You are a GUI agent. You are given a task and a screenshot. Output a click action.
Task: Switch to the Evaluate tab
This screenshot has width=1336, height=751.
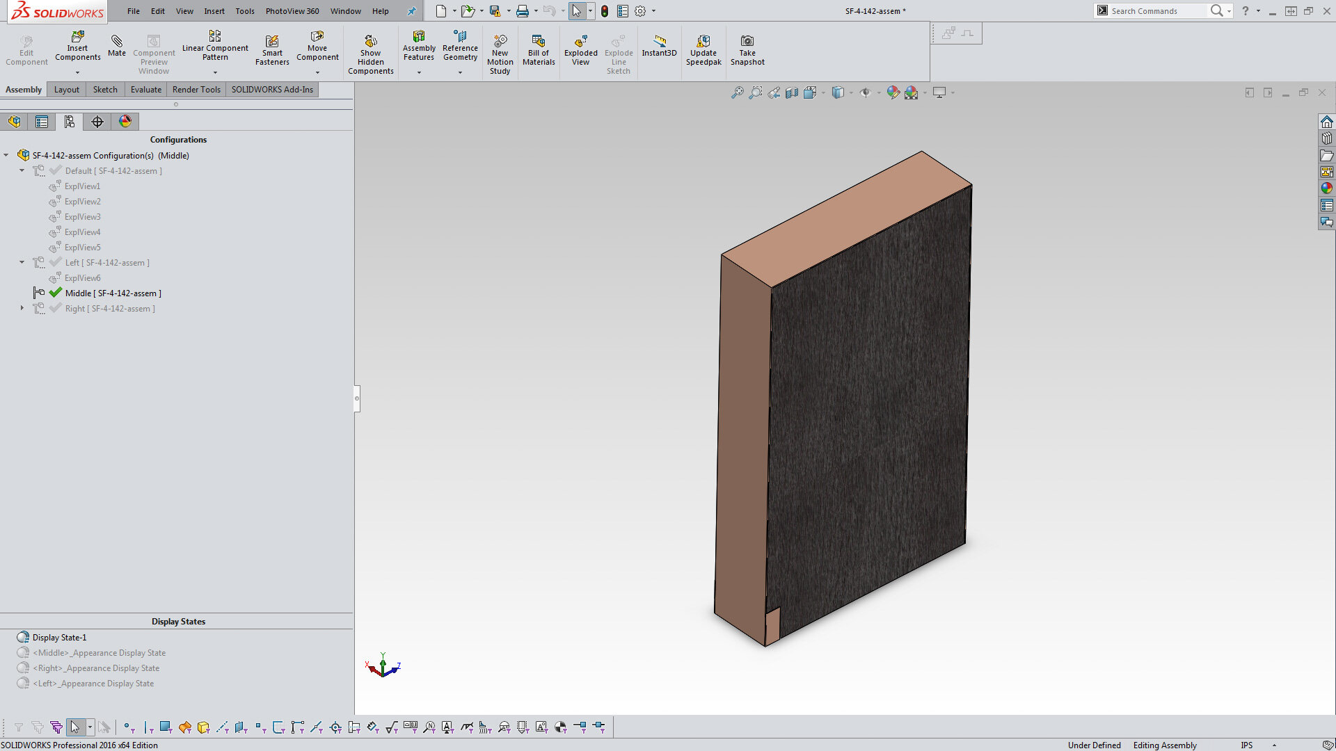click(x=146, y=90)
